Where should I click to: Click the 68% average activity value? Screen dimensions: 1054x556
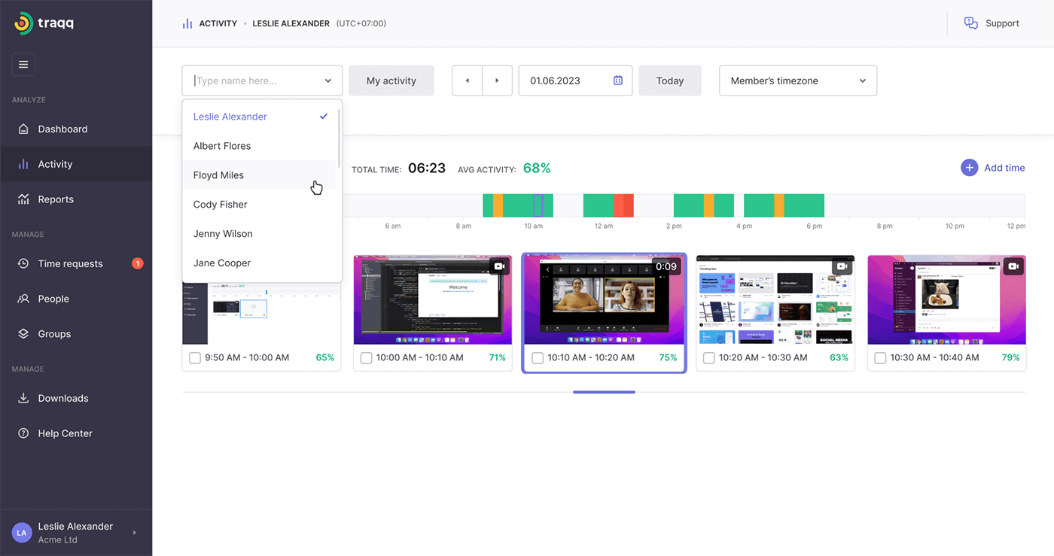(x=537, y=168)
